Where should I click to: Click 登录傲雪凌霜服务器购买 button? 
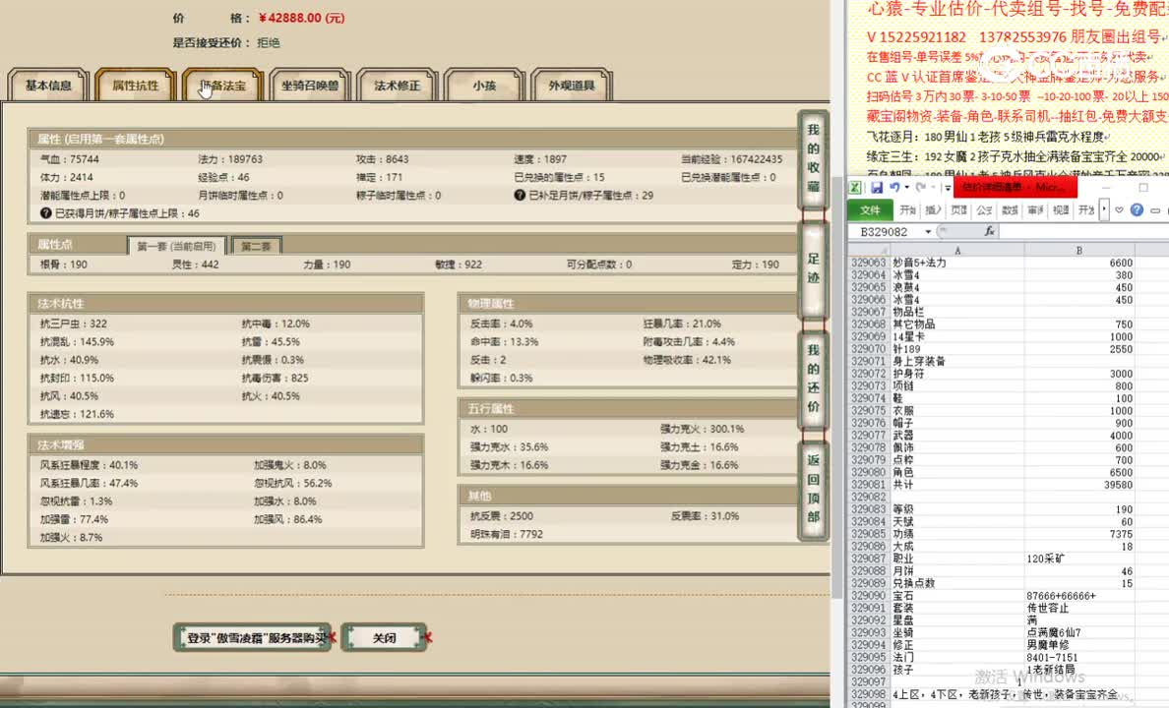[x=251, y=637]
